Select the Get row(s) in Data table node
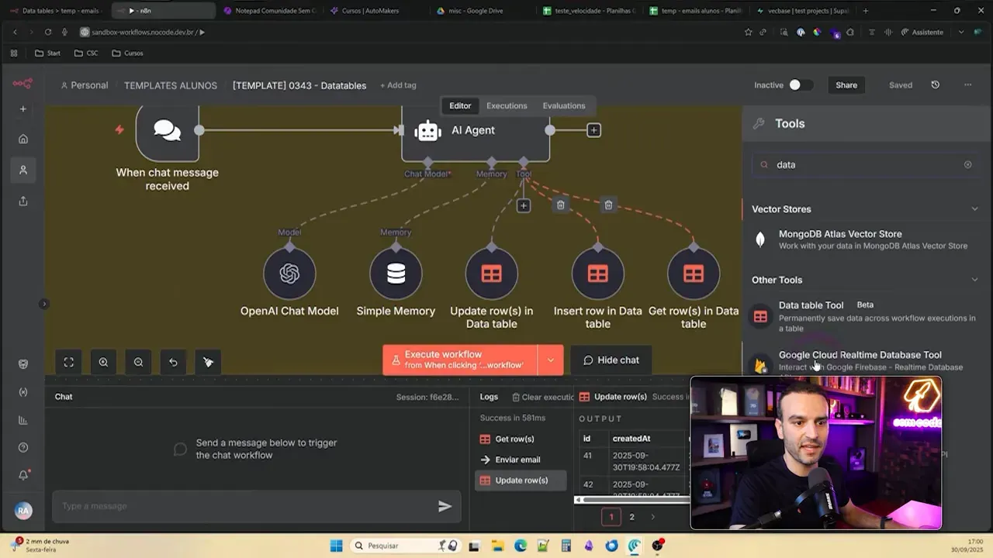The width and height of the screenshot is (993, 558). 693,273
